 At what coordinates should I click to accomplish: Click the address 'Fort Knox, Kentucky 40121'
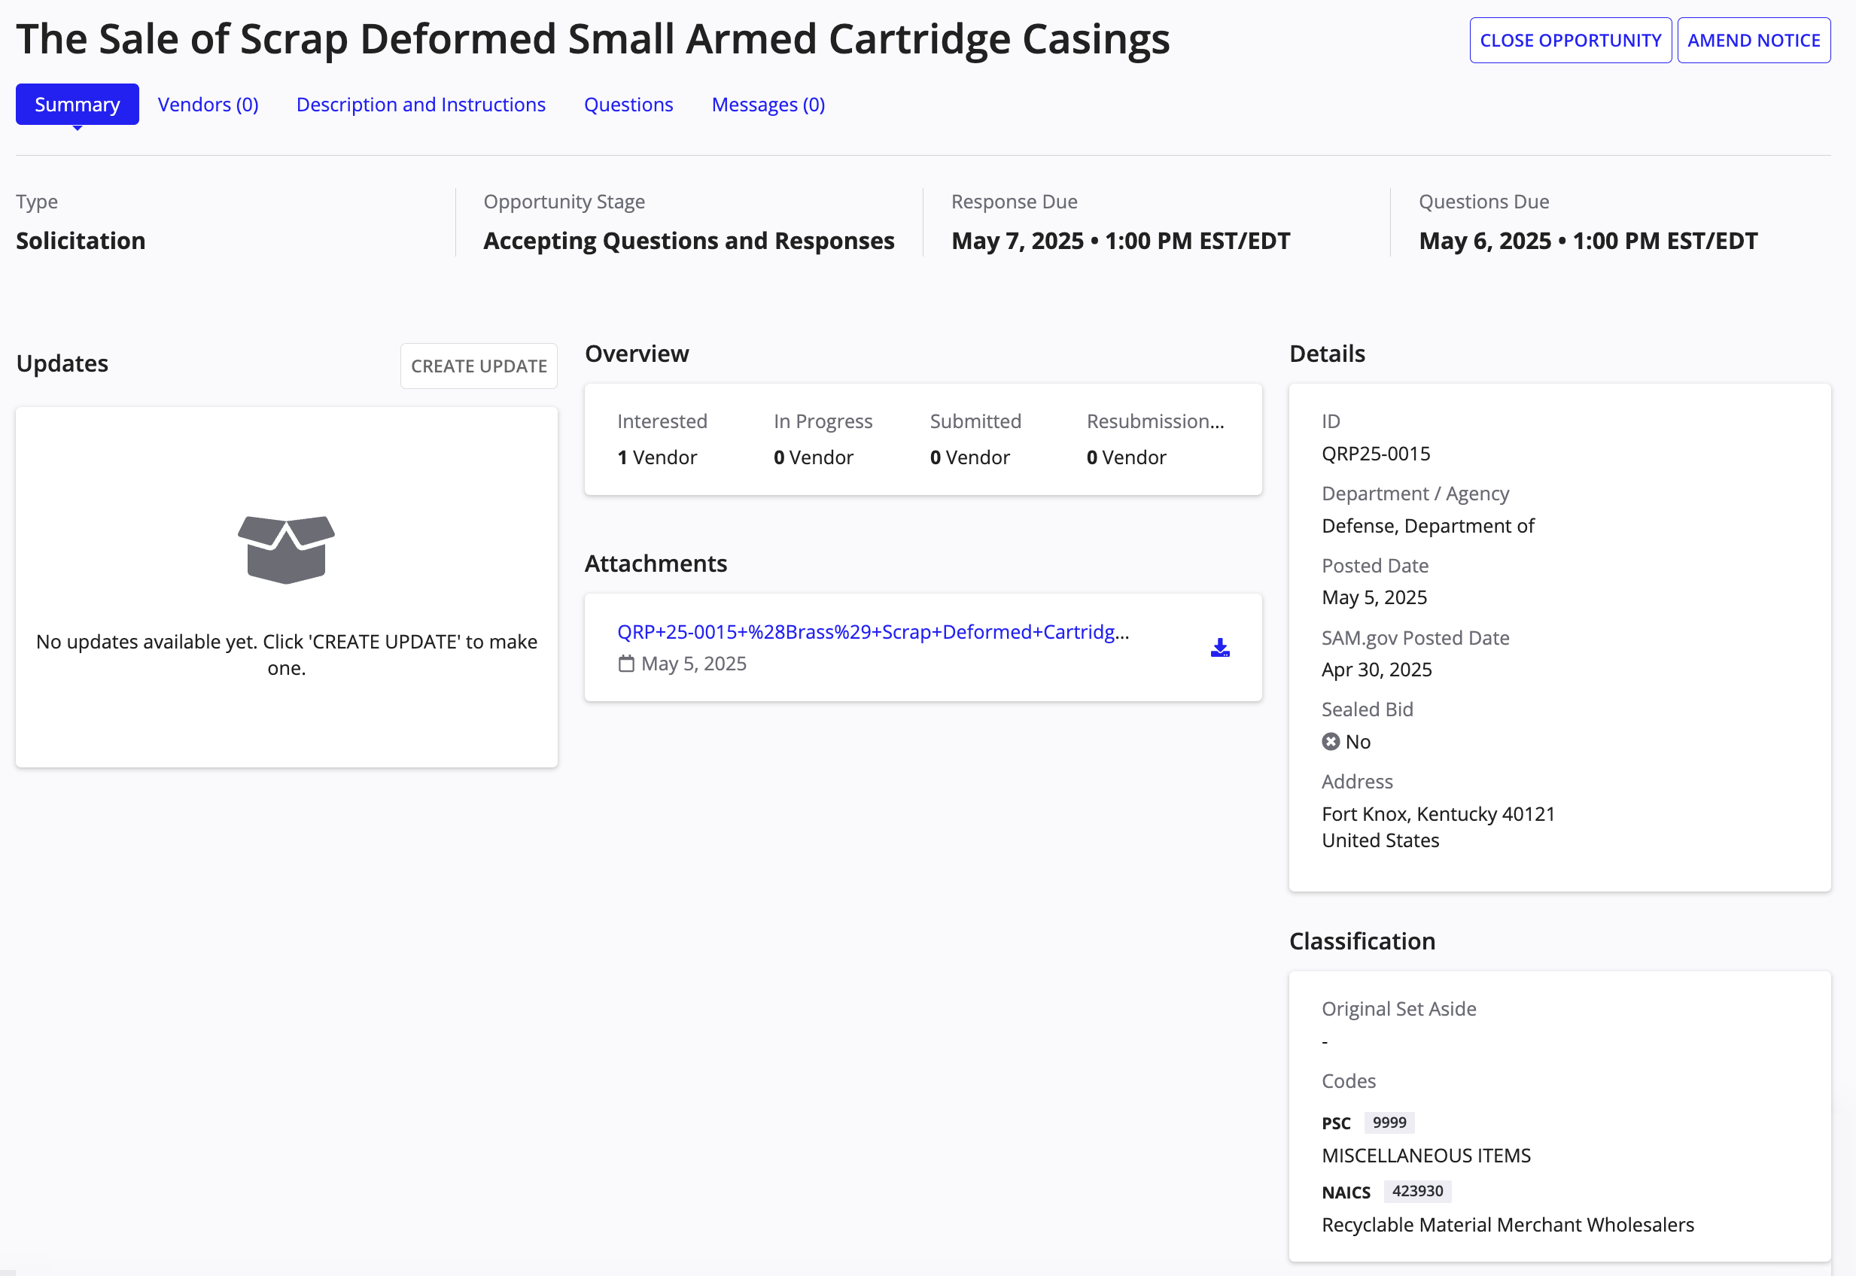(1438, 814)
